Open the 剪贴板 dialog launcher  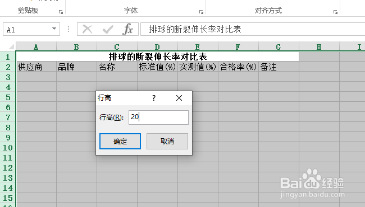(61, 12)
